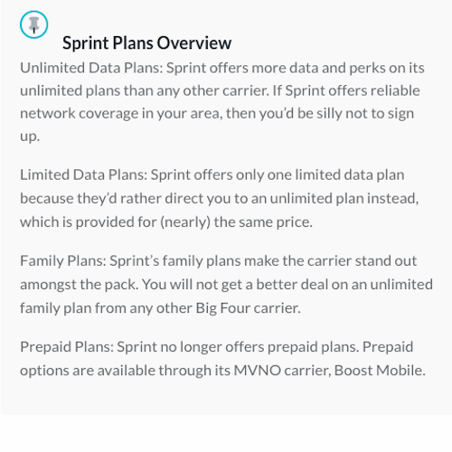
Task: Click the word "(nearly)" in parentheses
Action: pyautogui.click(x=185, y=222)
